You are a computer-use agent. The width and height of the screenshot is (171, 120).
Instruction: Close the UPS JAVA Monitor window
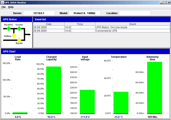(x=168, y=2)
